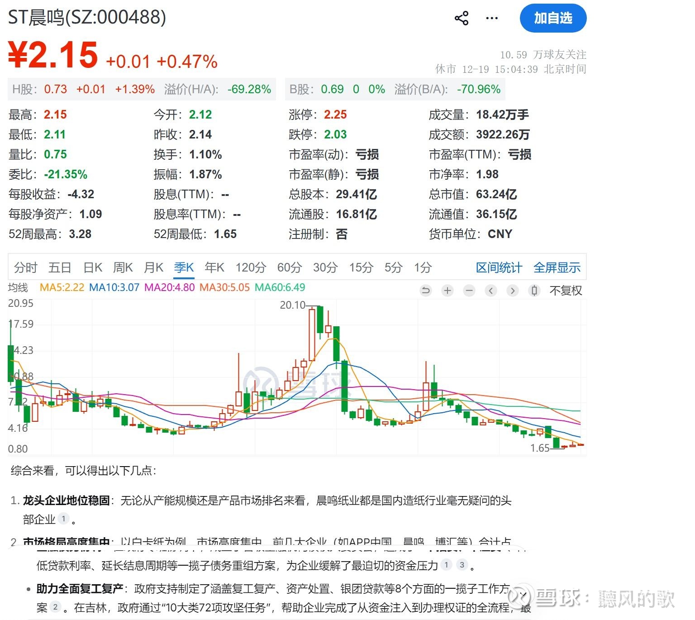Click the 均线 moving average label
The height and width of the screenshot is (620, 695).
(18, 287)
